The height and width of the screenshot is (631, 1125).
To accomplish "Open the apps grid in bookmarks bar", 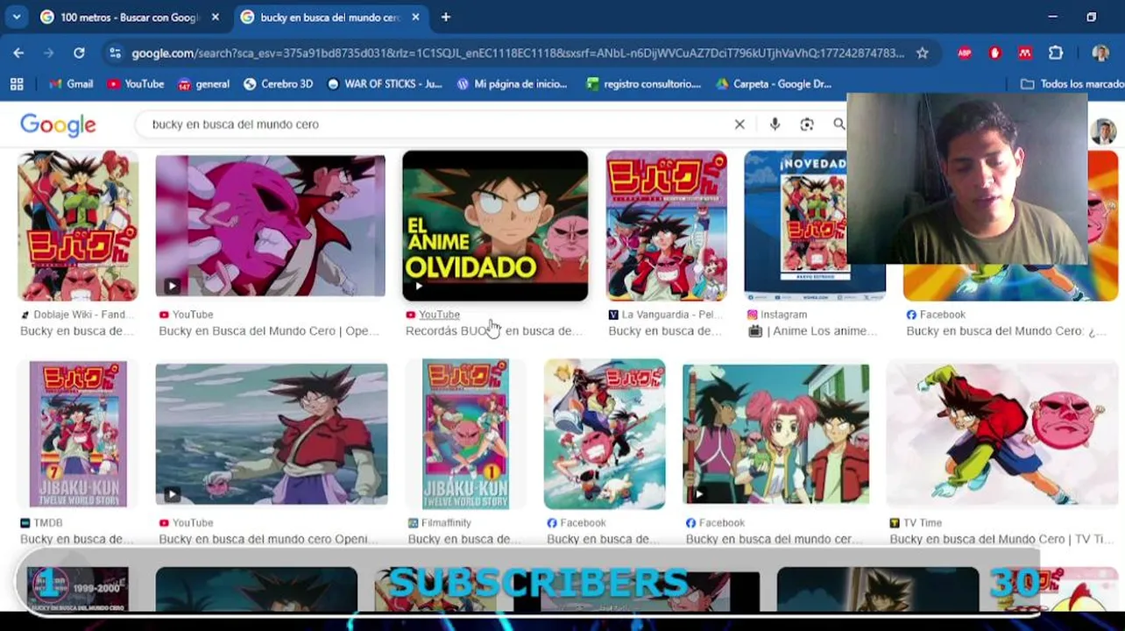I will pos(17,84).
